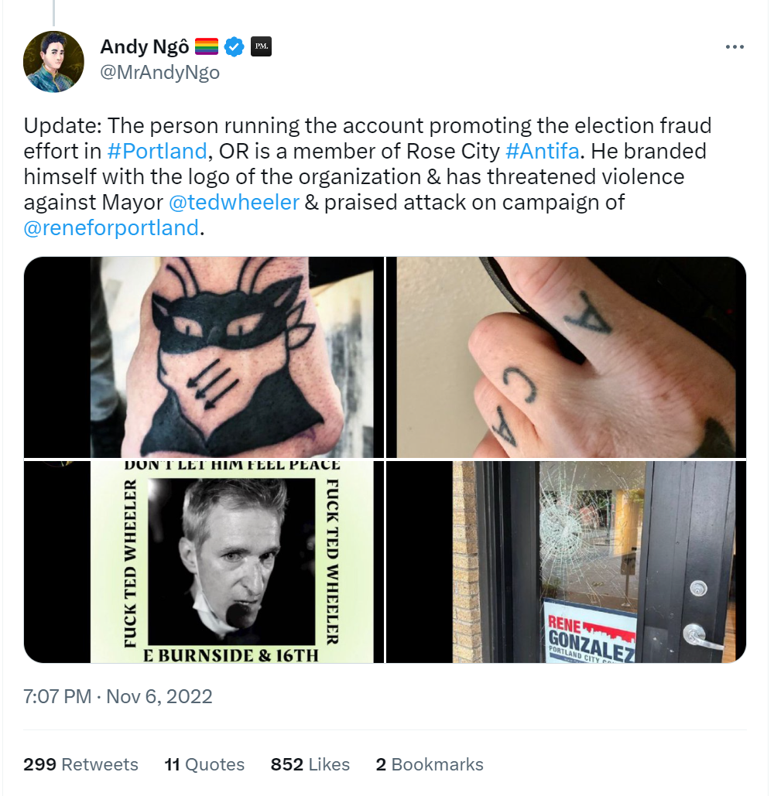Open the #Portland hashtag
Image resolution: width=774 pixels, height=796 pixels.
pyautogui.click(x=157, y=152)
